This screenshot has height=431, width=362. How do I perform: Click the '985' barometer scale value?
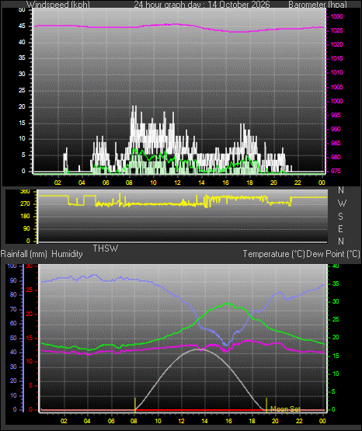pos(336,143)
